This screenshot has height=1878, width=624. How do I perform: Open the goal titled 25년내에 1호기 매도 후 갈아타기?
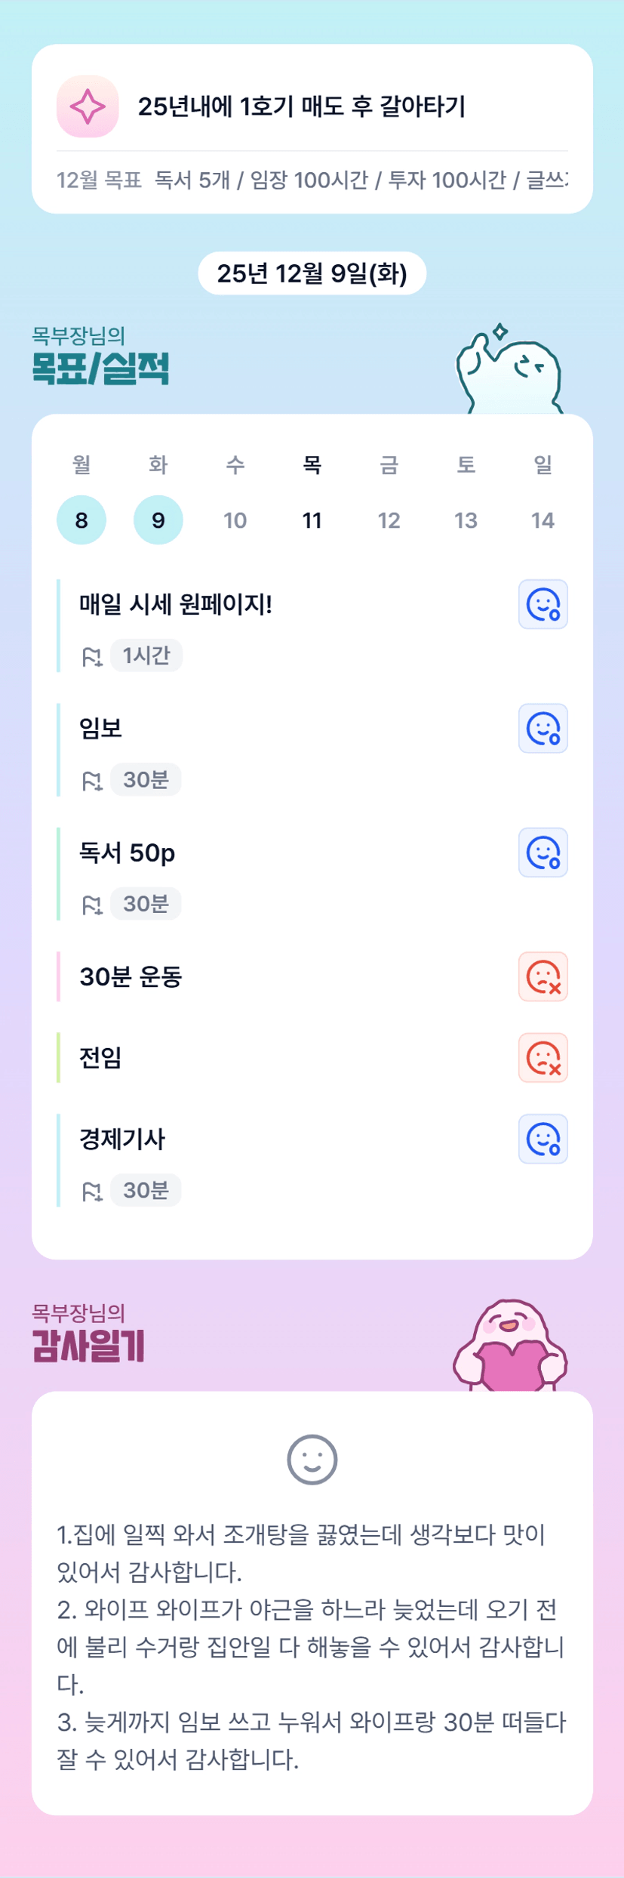click(x=301, y=106)
